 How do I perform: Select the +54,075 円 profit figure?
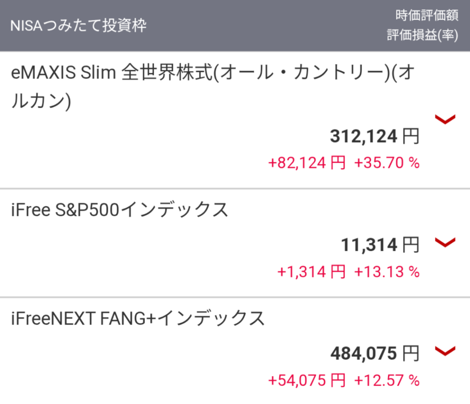pos(307,380)
